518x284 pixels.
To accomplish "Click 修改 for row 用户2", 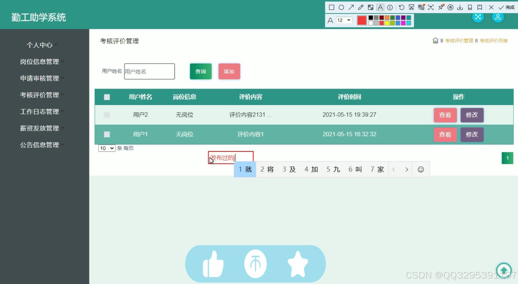I will (472, 115).
